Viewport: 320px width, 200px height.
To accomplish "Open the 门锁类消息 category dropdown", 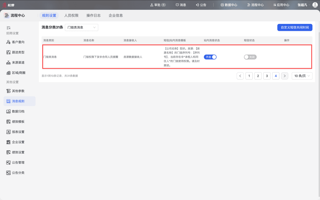I will (x=82, y=27).
